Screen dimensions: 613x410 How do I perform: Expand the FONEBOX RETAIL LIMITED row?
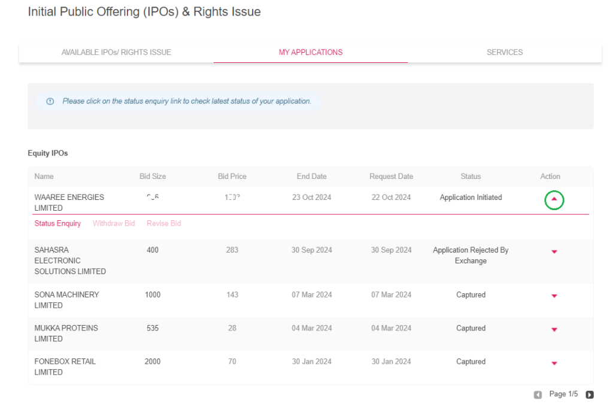pyautogui.click(x=554, y=363)
